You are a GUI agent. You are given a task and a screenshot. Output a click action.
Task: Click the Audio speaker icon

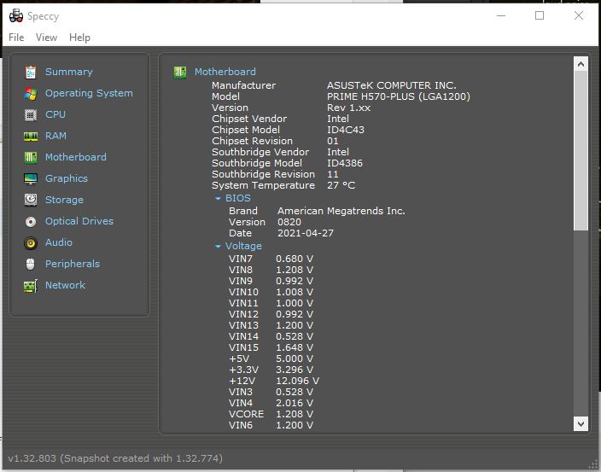(31, 243)
